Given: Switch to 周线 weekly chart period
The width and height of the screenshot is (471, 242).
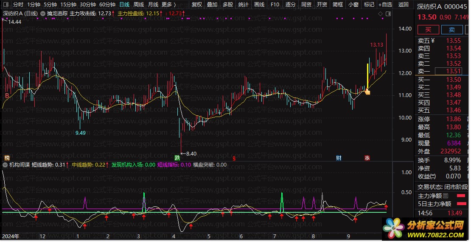Looking at the screenshot, I should point(139,5).
